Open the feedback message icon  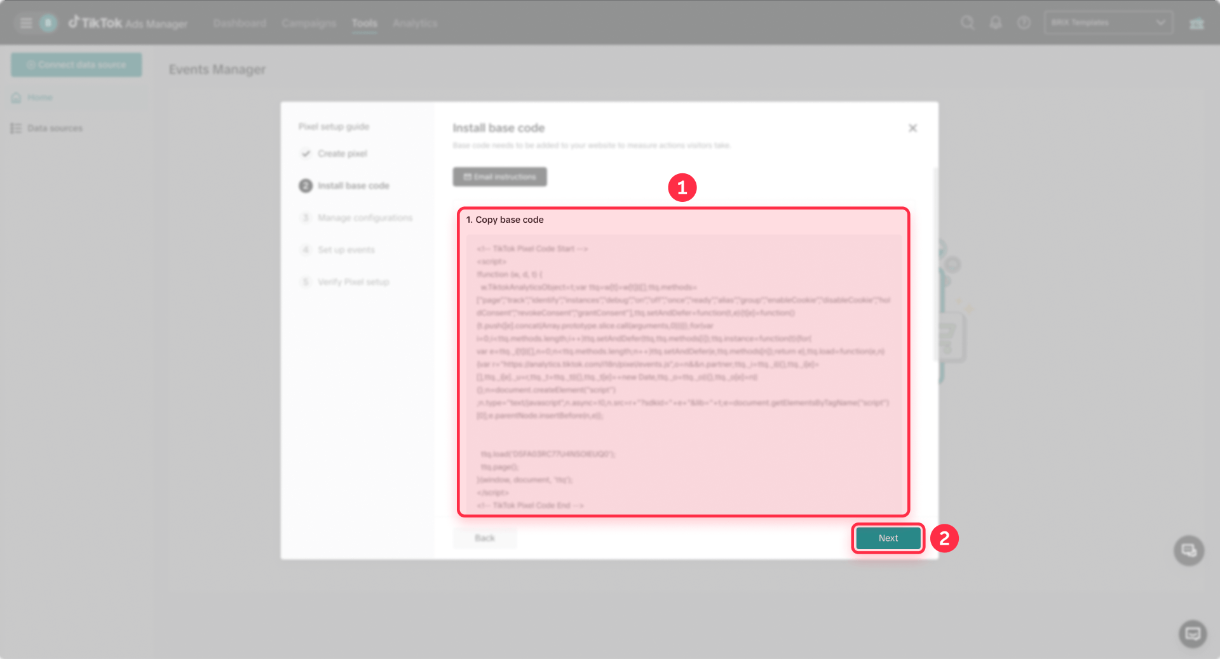(1193, 634)
